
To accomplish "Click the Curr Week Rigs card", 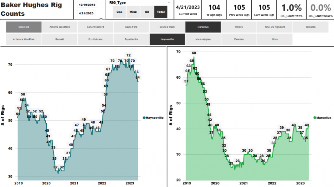I will (x=264, y=10).
